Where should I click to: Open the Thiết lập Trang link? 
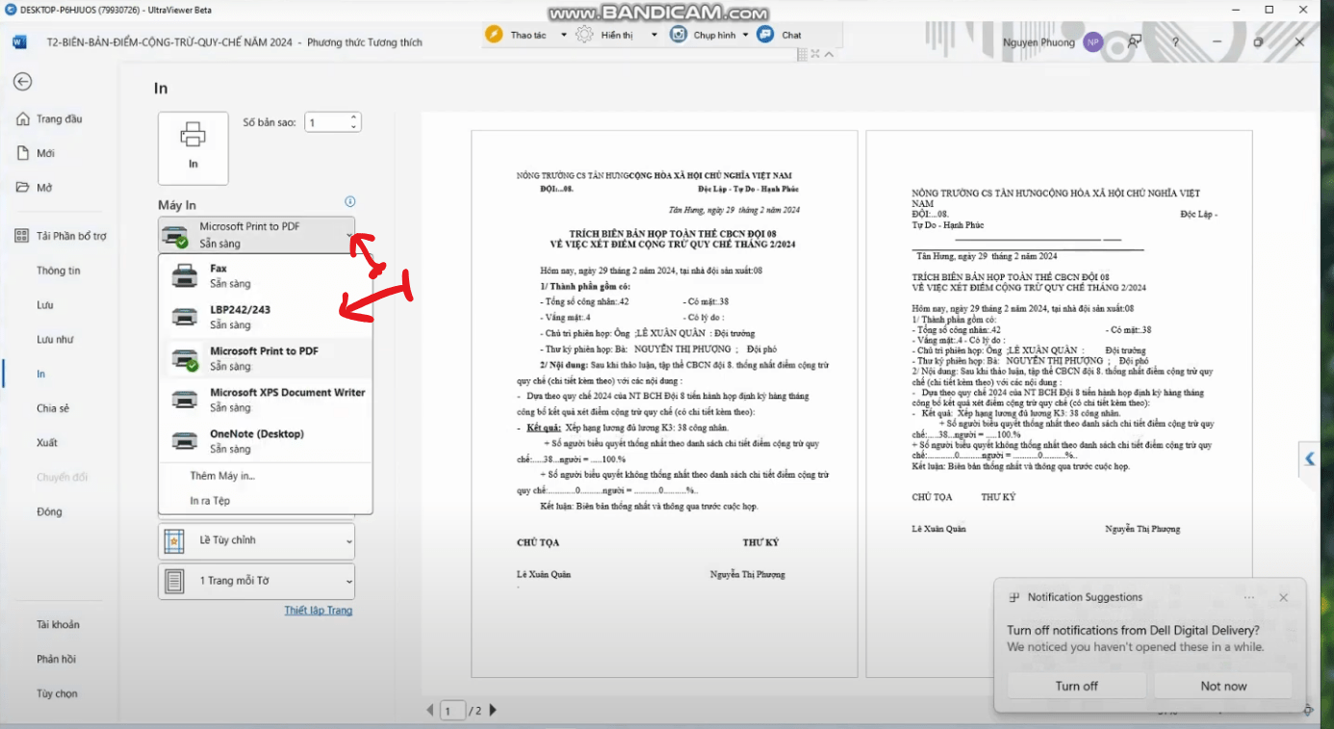tap(318, 611)
